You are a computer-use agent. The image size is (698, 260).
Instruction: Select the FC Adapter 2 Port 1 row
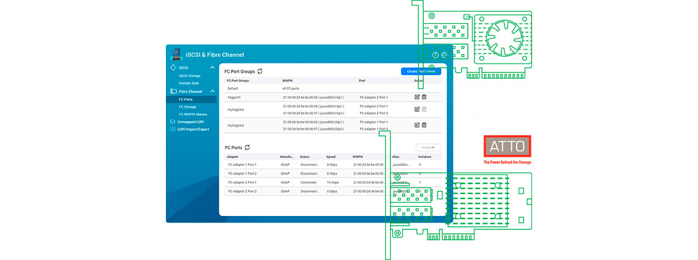click(x=306, y=182)
